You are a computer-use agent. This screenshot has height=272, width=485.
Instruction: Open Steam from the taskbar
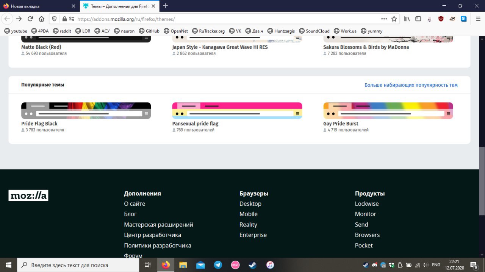point(253,265)
